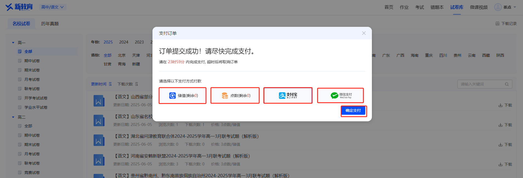Select province filter 北京
523x178 pixels.
point(122,55)
